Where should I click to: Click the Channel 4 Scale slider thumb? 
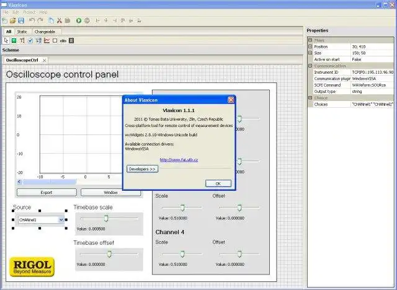[x=182, y=254]
